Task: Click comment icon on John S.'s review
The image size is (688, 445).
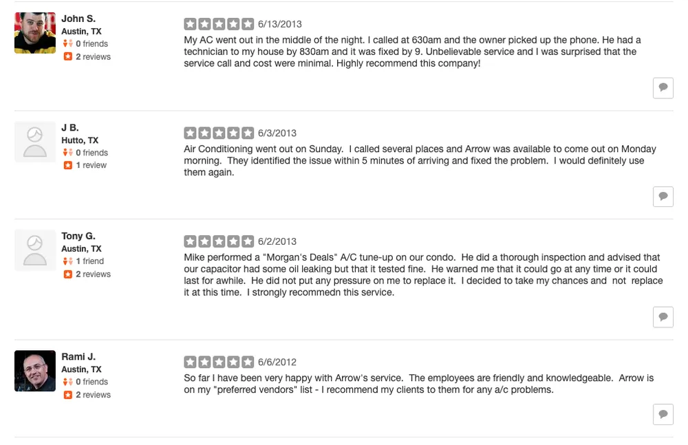Action: (x=663, y=87)
